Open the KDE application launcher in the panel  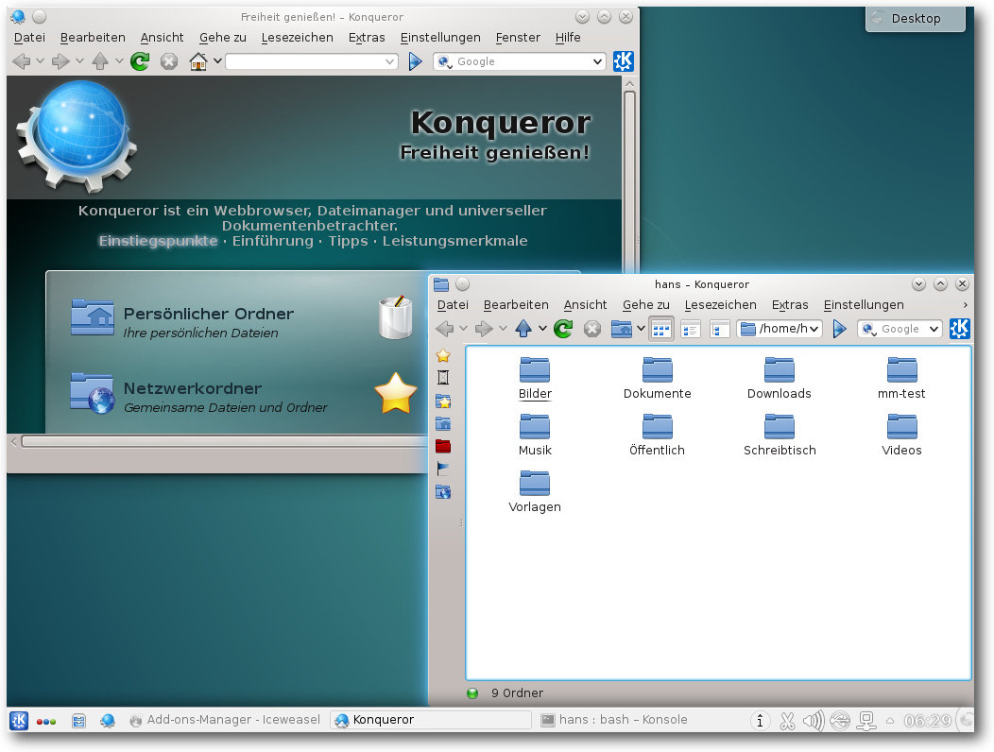19,720
